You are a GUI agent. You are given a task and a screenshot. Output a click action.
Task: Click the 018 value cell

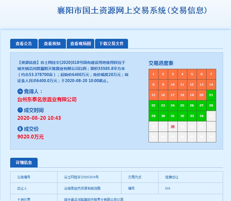pyautogui.click(x=191, y=188)
